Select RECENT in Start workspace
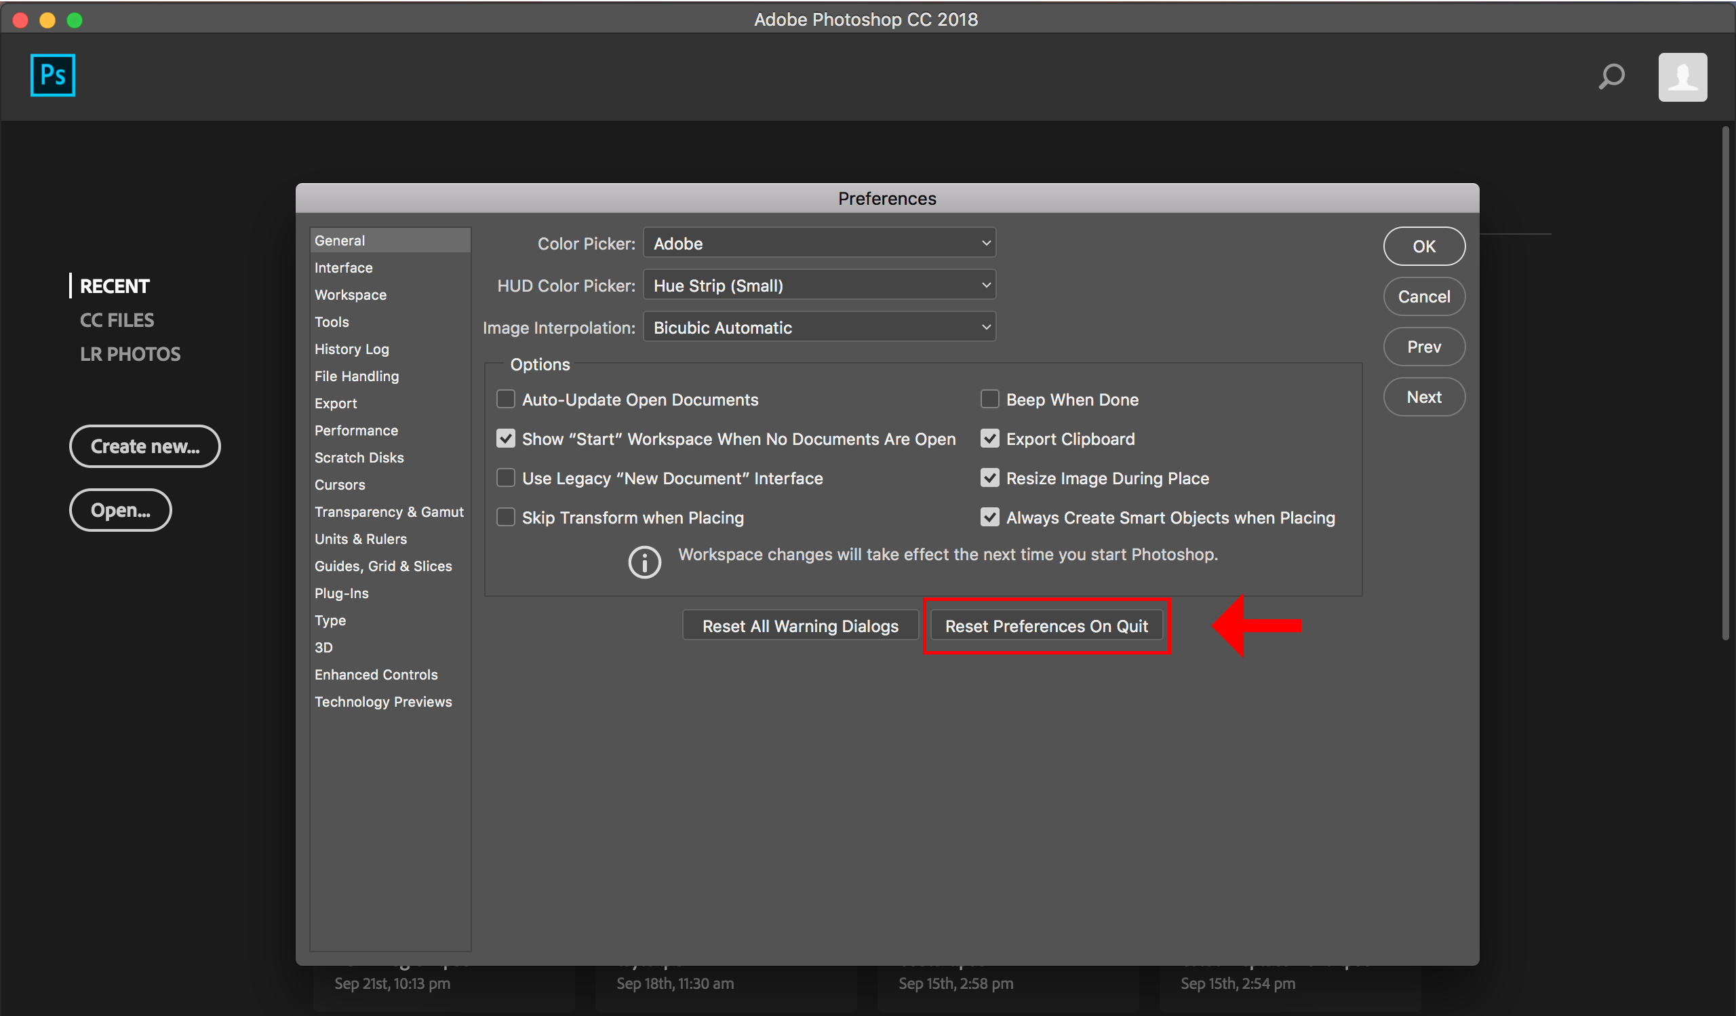 115,286
